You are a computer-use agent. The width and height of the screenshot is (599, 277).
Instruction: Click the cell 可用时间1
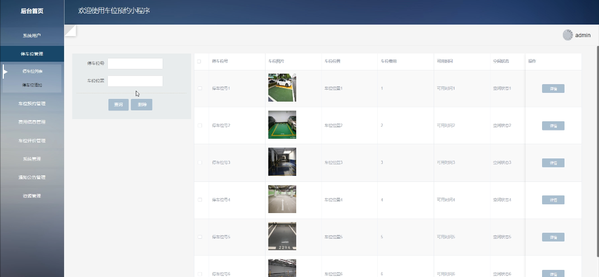(x=446, y=89)
